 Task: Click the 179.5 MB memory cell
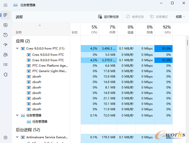pos(108,137)
